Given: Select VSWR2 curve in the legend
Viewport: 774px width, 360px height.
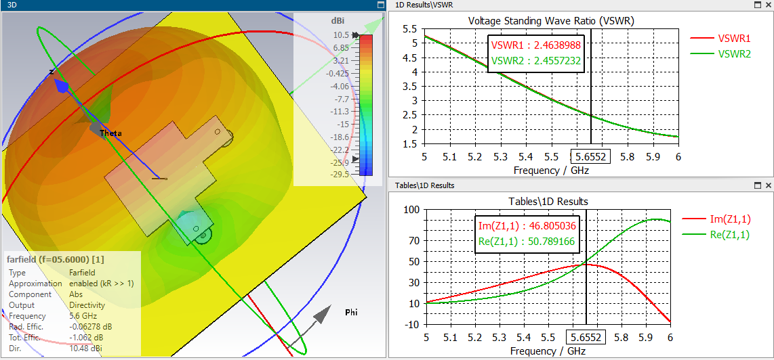Looking at the screenshot, I should (x=719, y=54).
